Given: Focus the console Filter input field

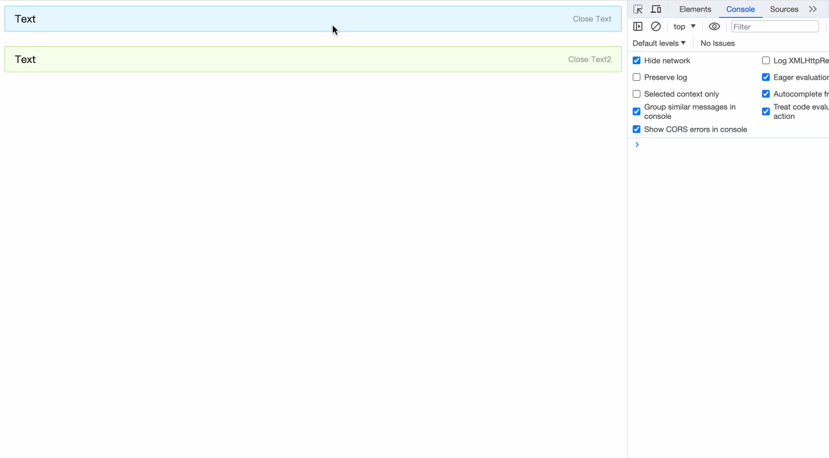Looking at the screenshot, I should click(774, 26).
